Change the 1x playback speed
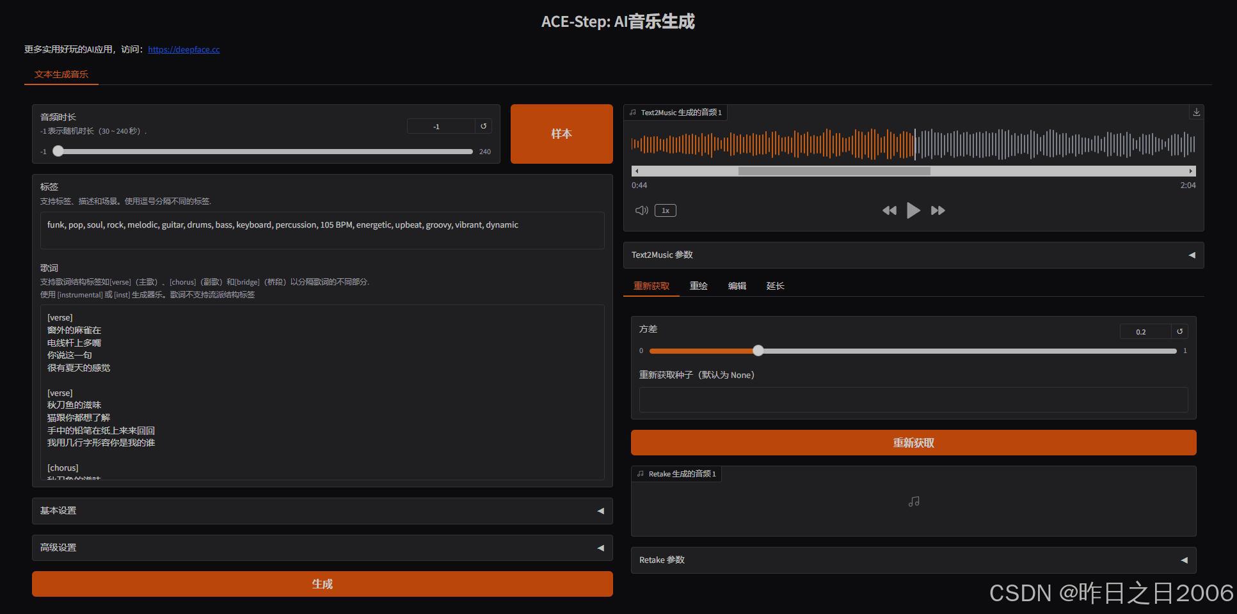The image size is (1237, 614). [666, 210]
